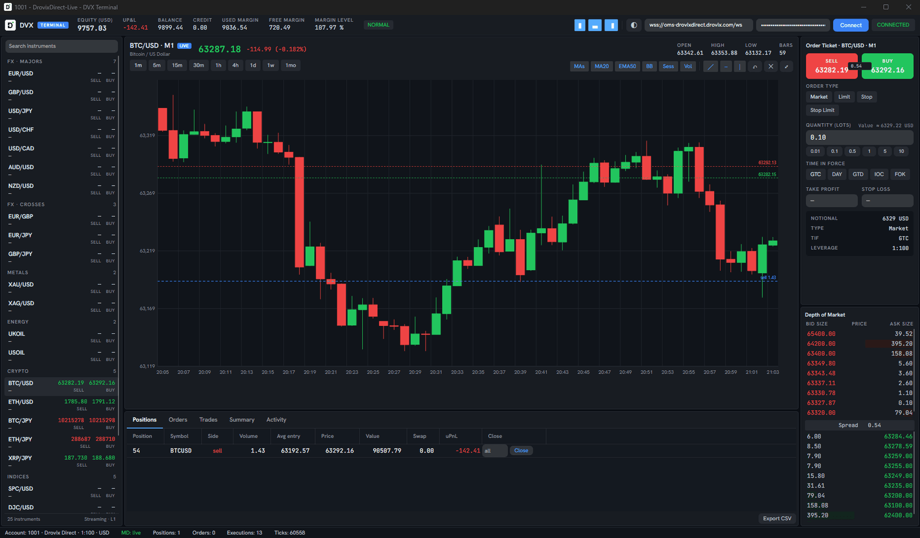The width and height of the screenshot is (920, 538).
Task: Set time in force to GTD
Action: coord(858,174)
